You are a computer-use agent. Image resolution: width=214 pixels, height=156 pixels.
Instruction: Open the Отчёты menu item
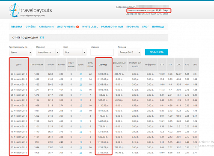(30, 27)
